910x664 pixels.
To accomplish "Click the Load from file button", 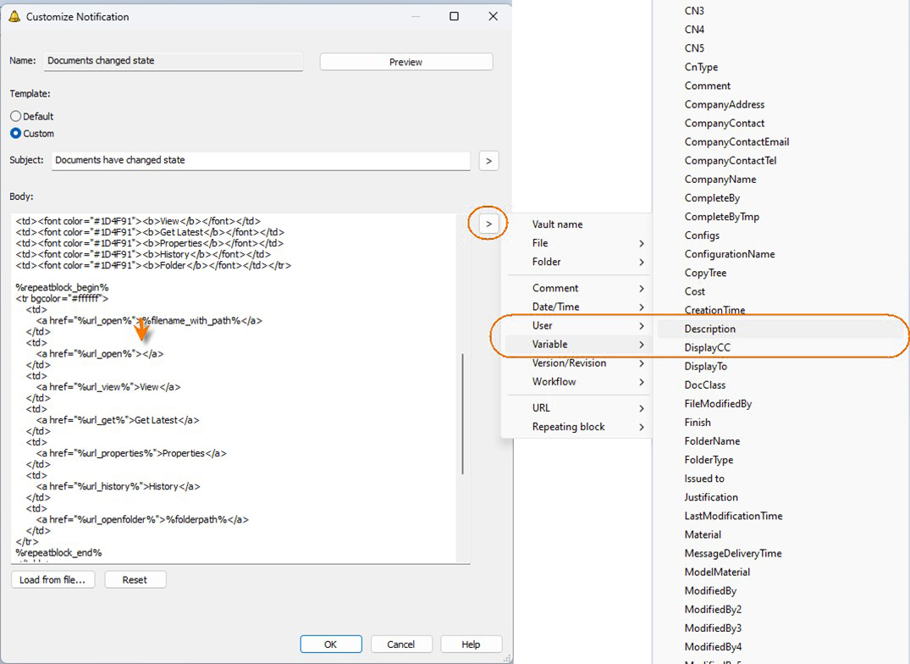I will coord(52,578).
